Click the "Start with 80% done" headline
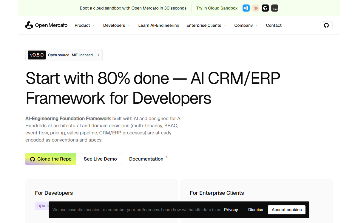Screen dimensions: 358x223 pos(153,88)
